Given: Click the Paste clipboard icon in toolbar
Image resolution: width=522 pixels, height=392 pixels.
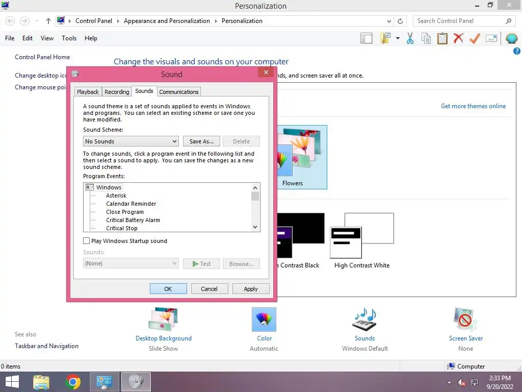Looking at the screenshot, I should [442, 38].
